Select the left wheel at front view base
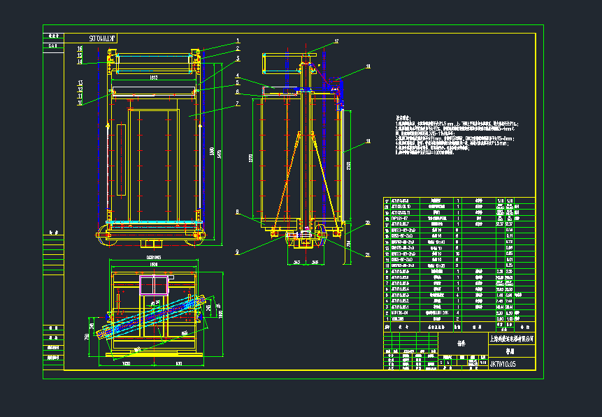The height and width of the screenshot is (417, 602). (x=106, y=235)
